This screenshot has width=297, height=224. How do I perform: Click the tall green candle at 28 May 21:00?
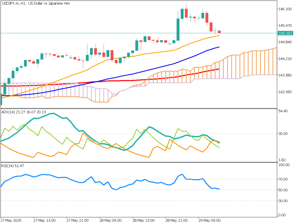click(178, 29)
